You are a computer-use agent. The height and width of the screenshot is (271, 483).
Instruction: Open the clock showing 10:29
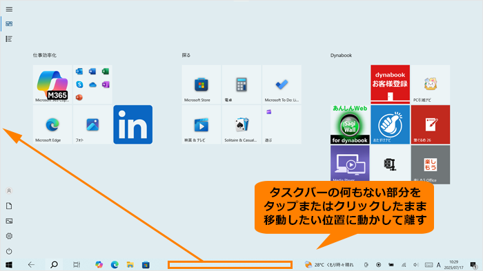pos(454,265)
